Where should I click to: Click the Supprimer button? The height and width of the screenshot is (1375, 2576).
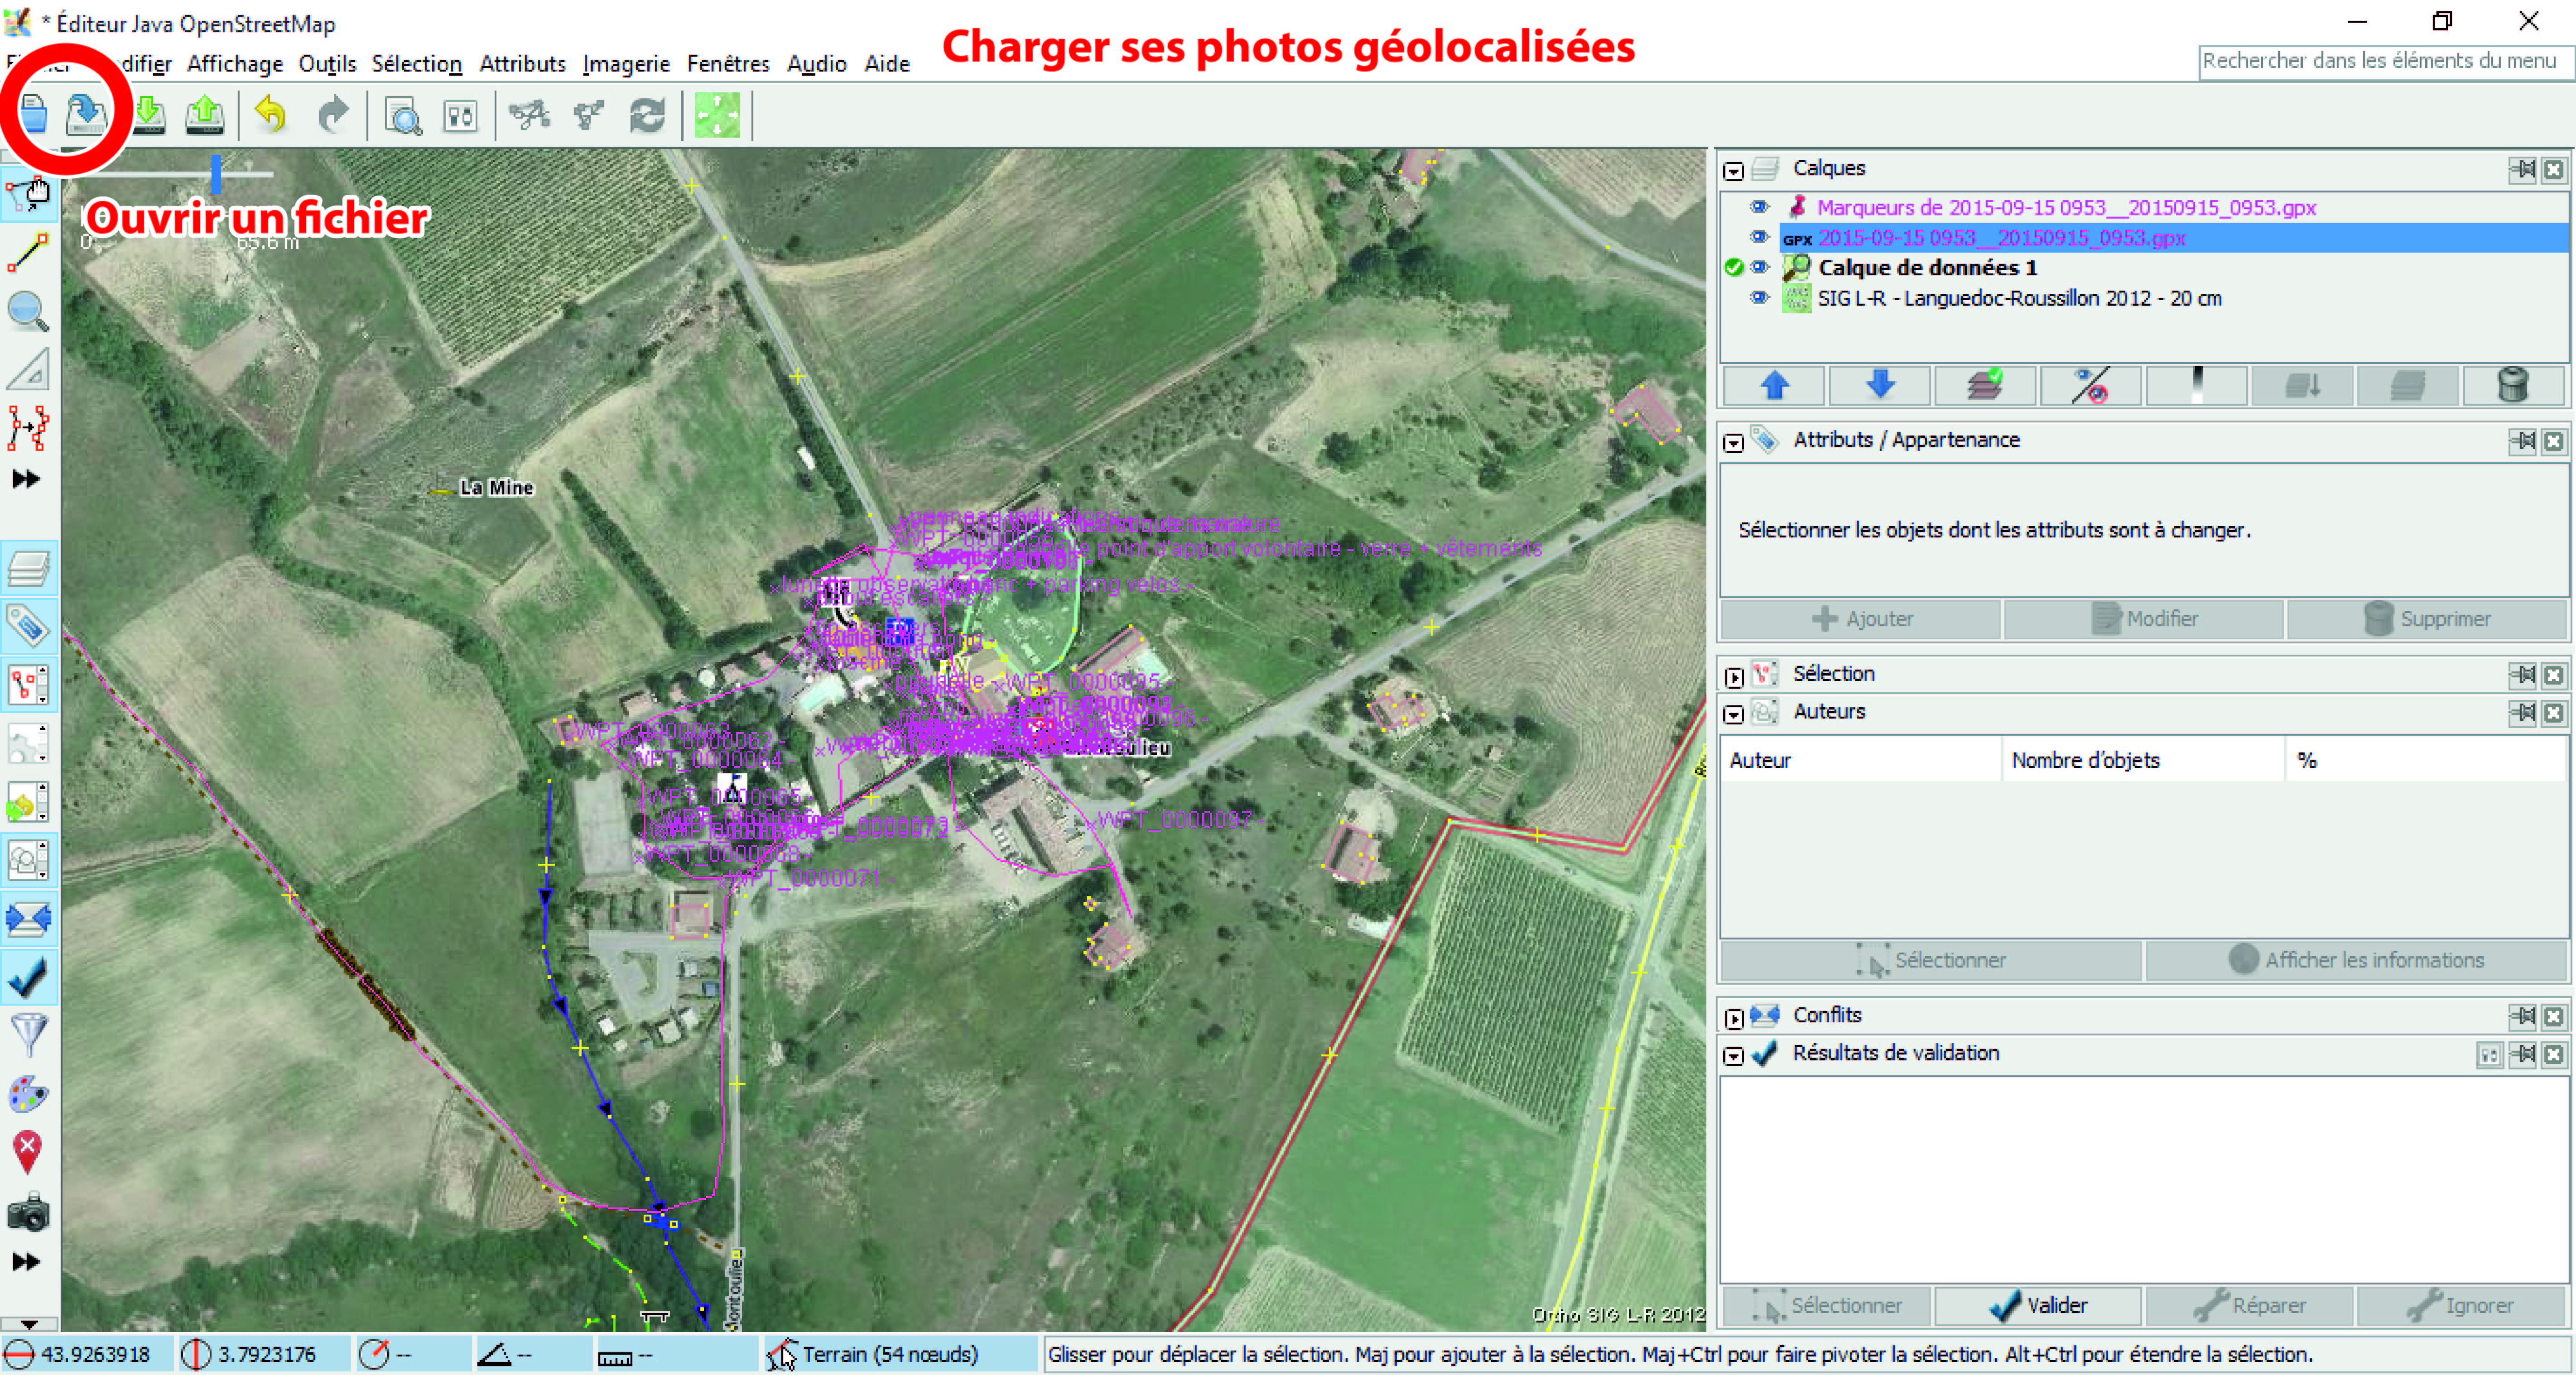pyautogui.click(x=2427, y=619)
